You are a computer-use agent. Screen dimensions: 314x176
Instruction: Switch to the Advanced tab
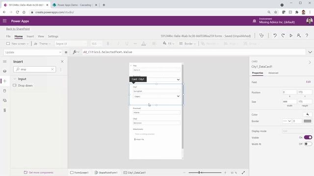coord(273,73)
